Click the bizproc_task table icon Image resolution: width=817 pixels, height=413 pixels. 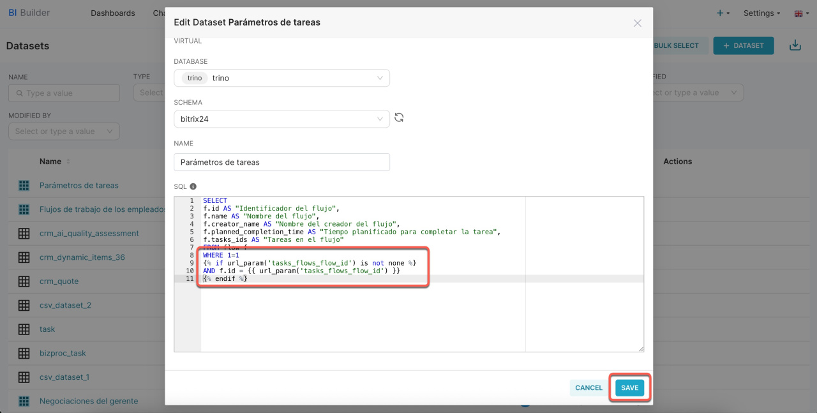pyautogui.click(x=24, y=353)
